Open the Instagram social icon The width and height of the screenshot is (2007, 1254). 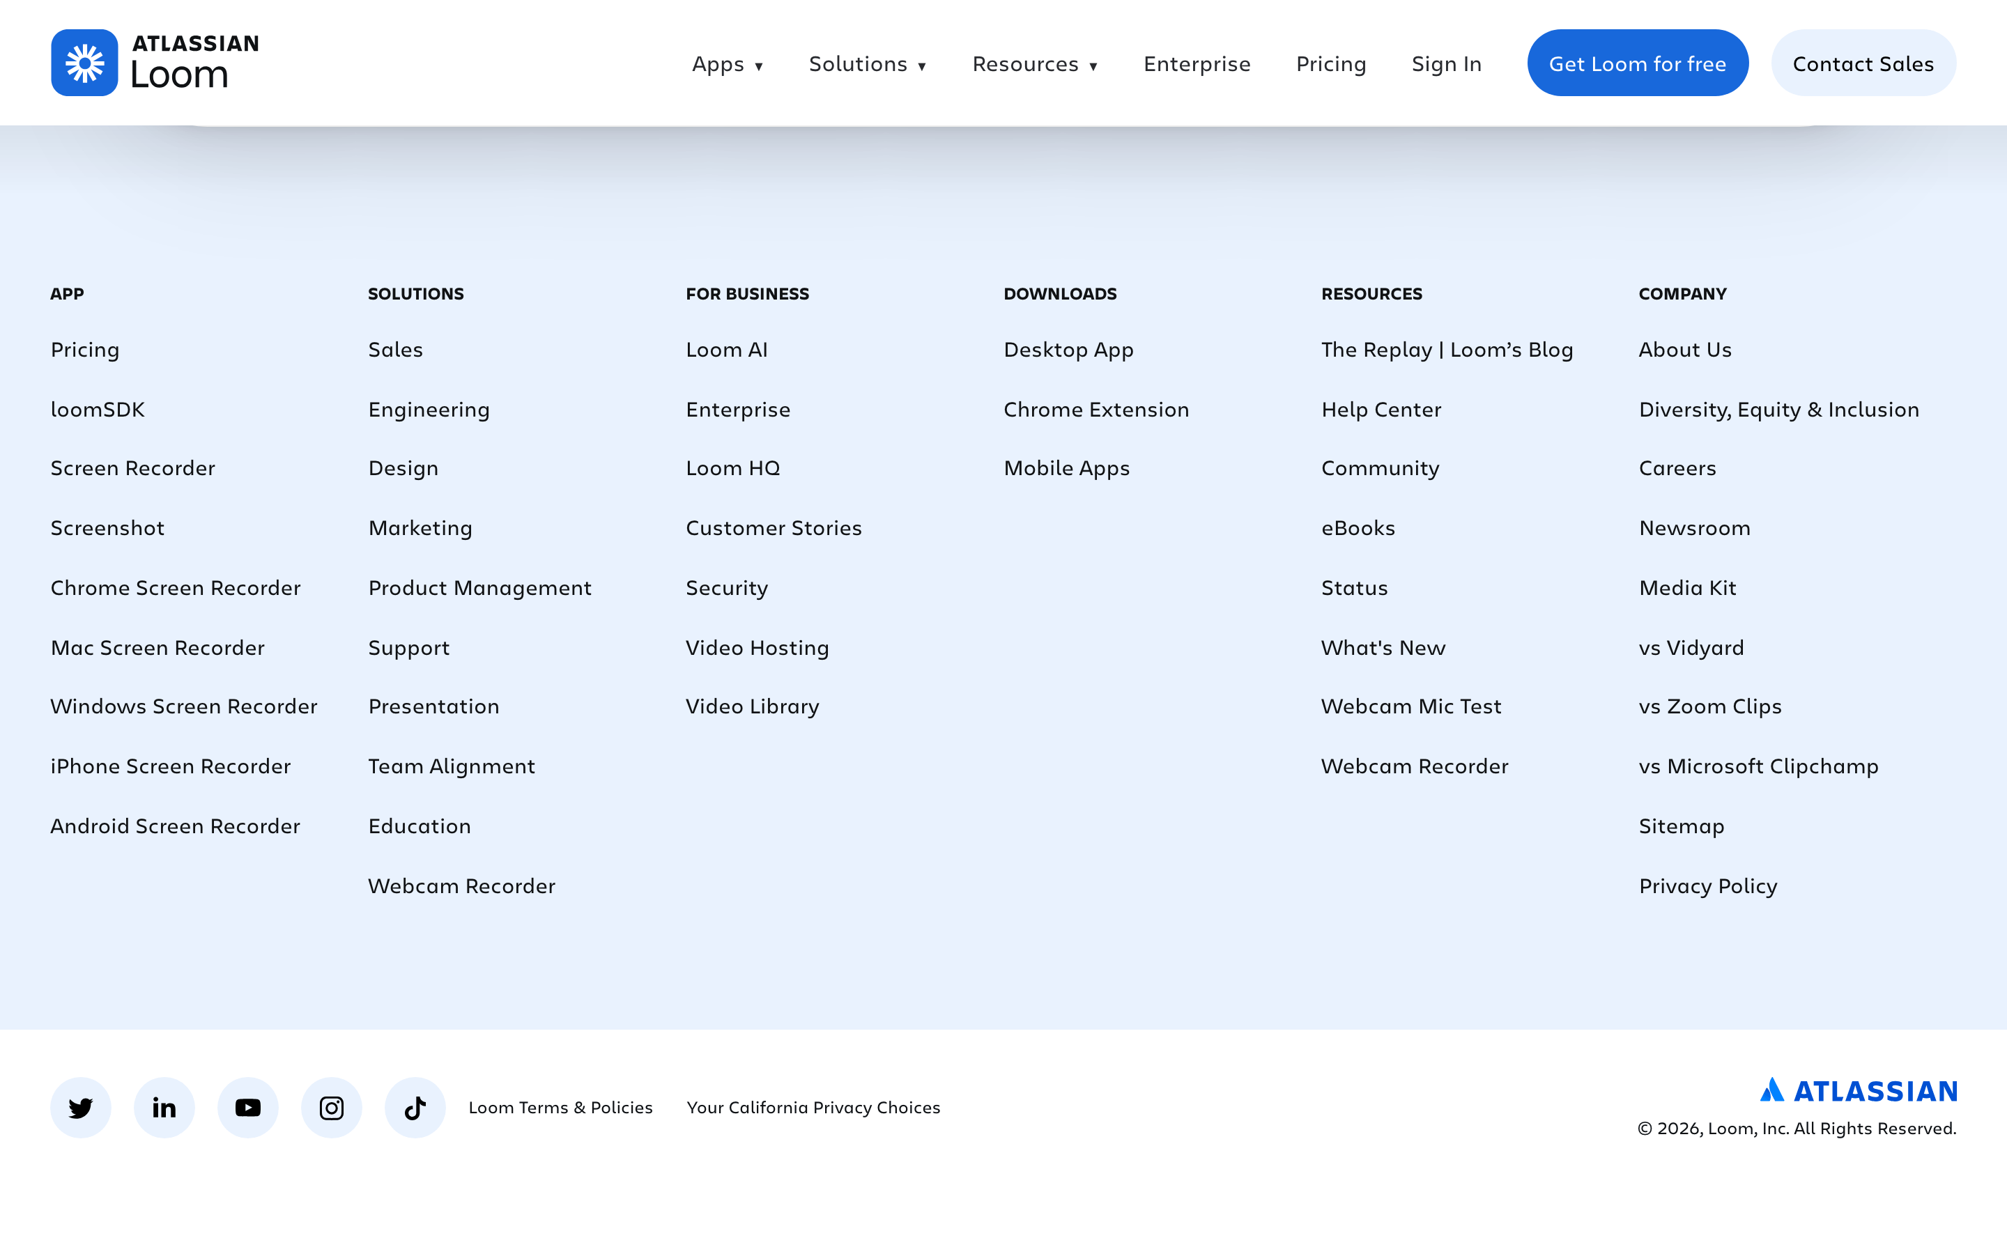click(332, 1107)
